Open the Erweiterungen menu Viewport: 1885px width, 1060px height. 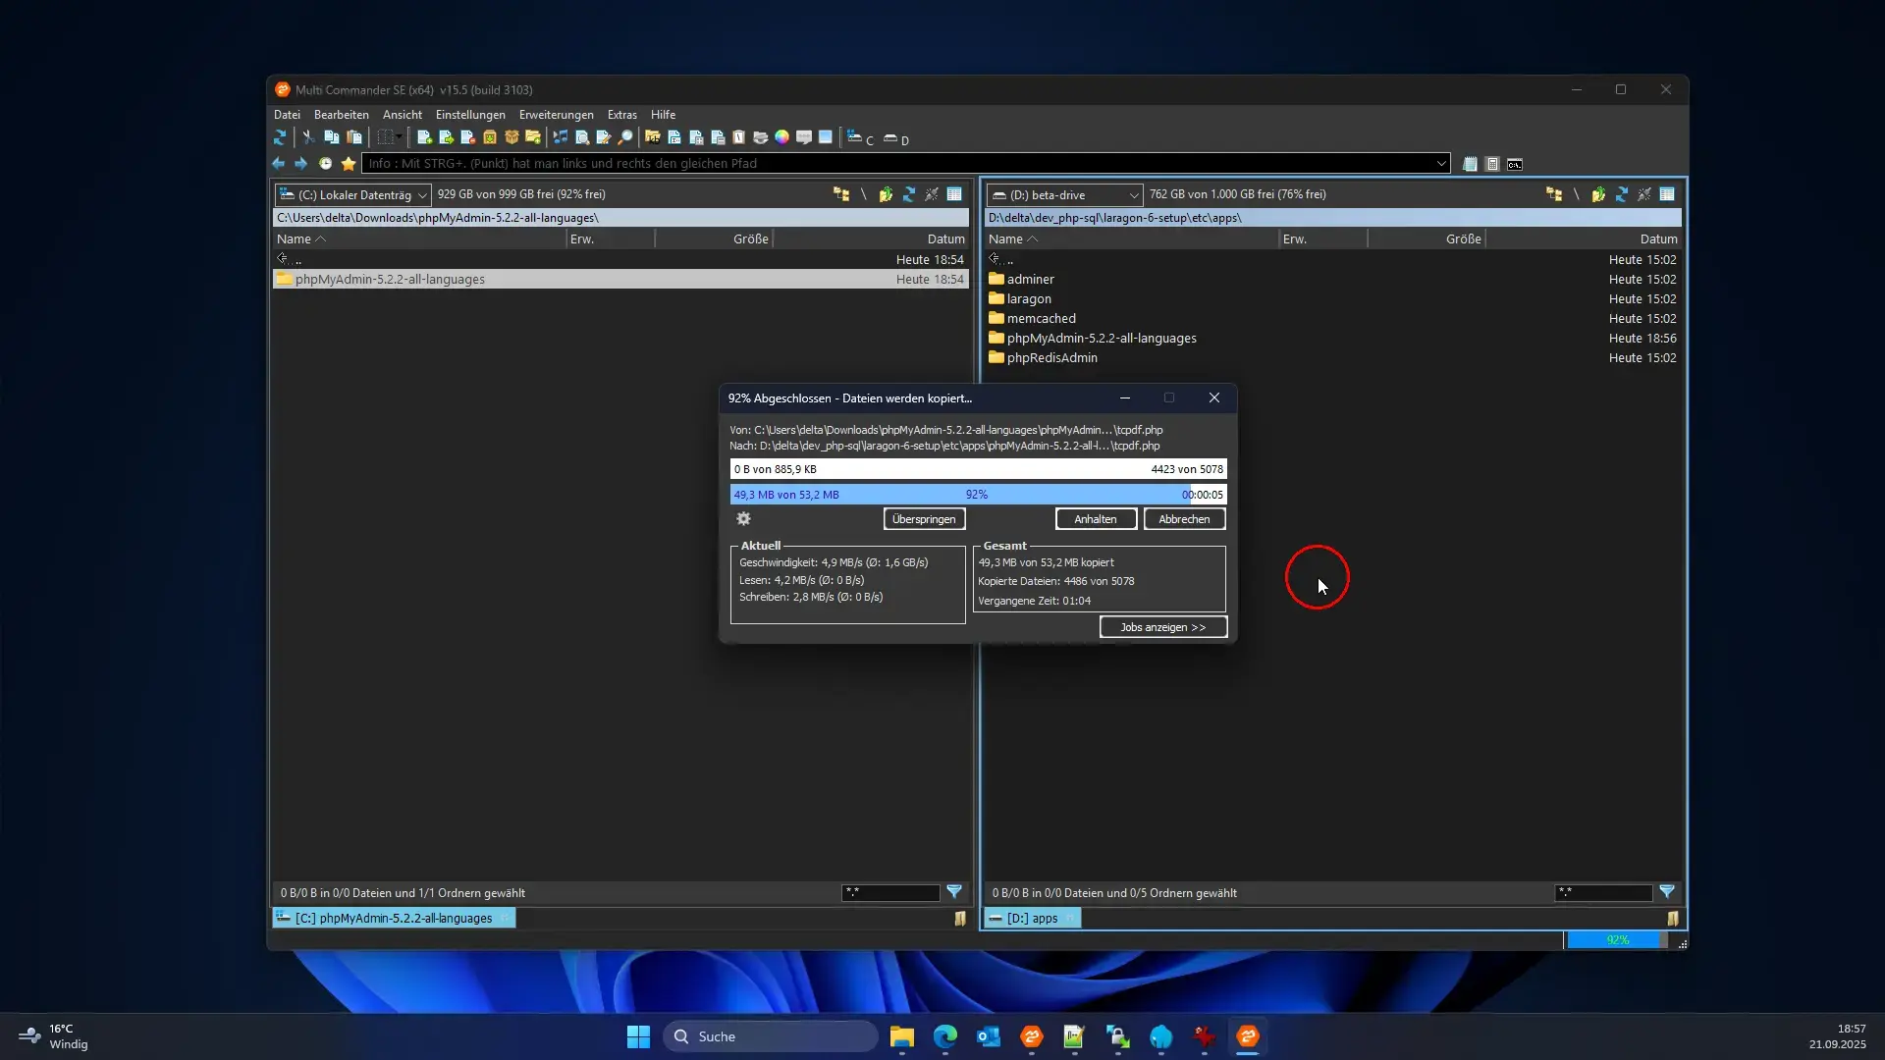pos(556,115)
